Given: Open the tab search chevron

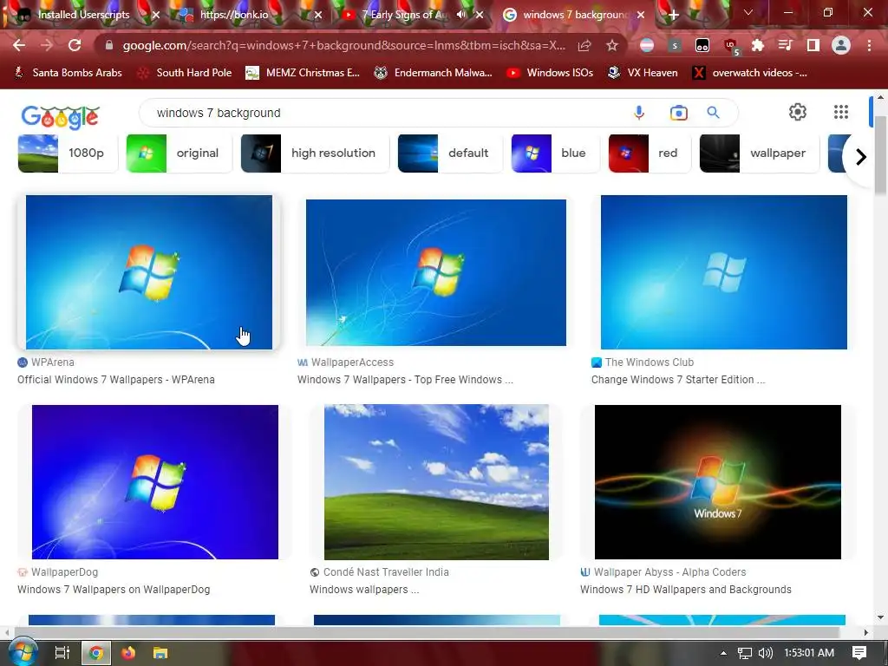Looking at the screenshot, I should 748,12.
